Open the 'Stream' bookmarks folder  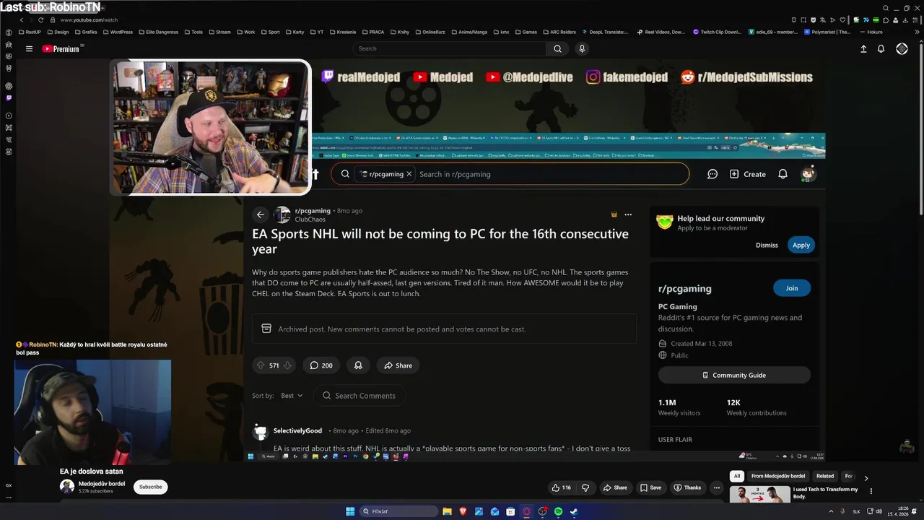(x=219, y=32)
